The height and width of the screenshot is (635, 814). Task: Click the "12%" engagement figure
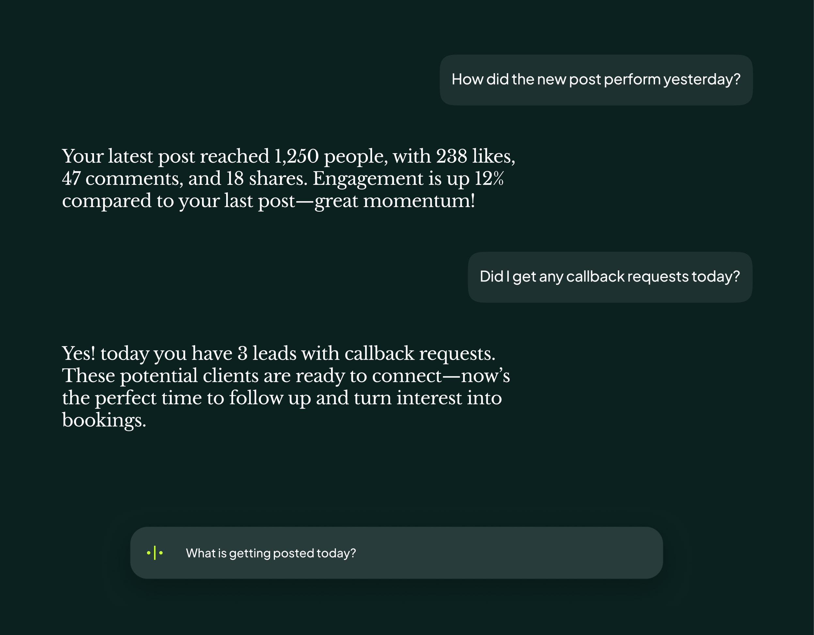[x=489, y=179]
